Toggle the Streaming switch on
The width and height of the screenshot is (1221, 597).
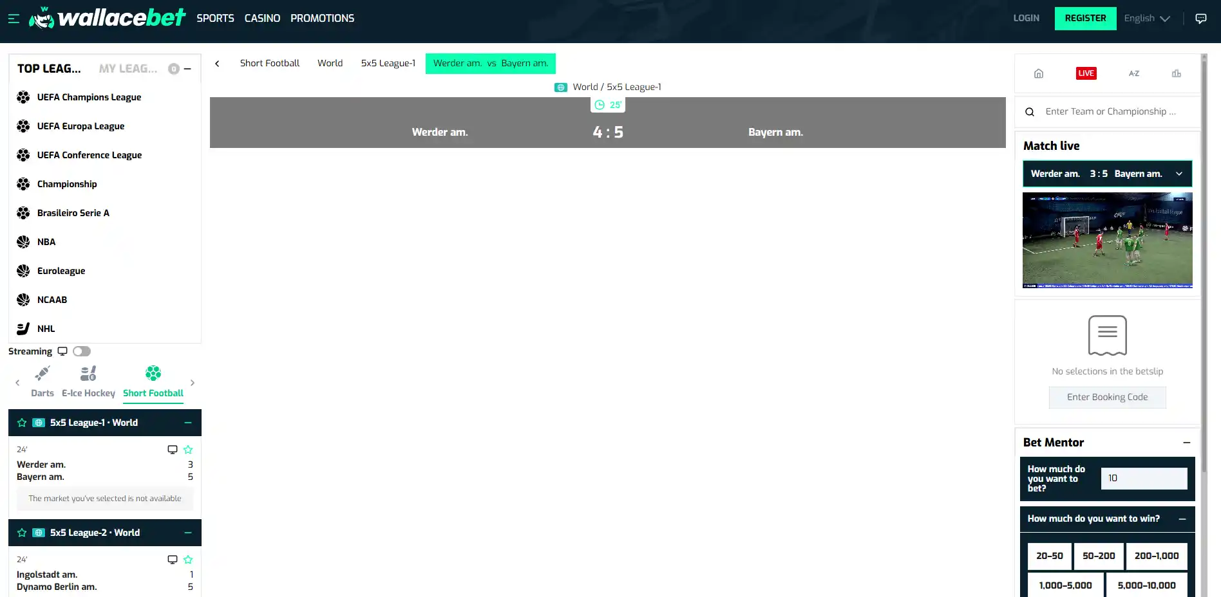point(82,351)
